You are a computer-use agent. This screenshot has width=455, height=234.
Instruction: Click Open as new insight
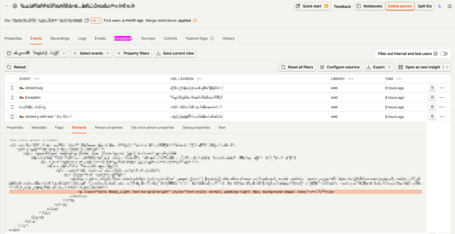click(419, 67)
